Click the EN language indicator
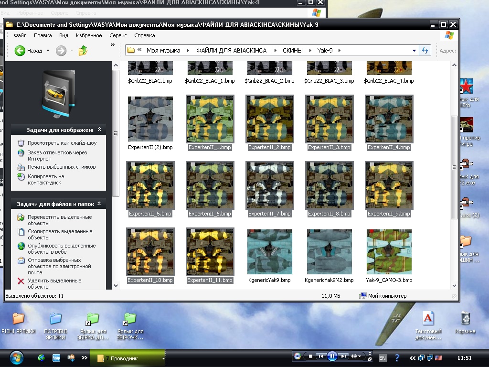Viewport: 489px width, 367px height. (x=383, y=358)
